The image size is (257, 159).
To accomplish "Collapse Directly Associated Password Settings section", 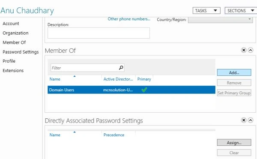I will tap(251, 120).
